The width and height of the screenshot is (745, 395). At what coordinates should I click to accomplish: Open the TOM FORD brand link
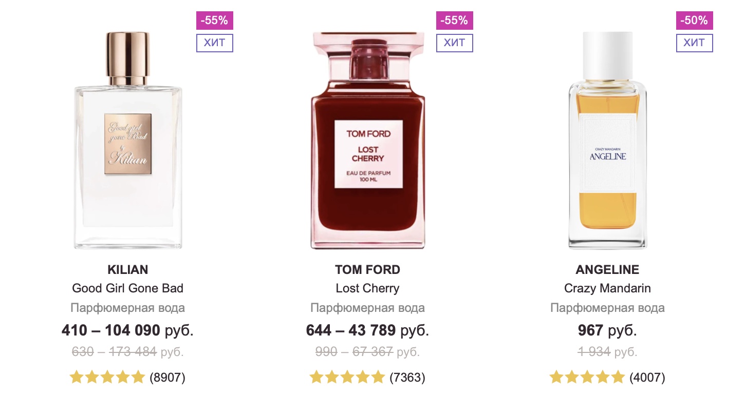pos(368,270)
